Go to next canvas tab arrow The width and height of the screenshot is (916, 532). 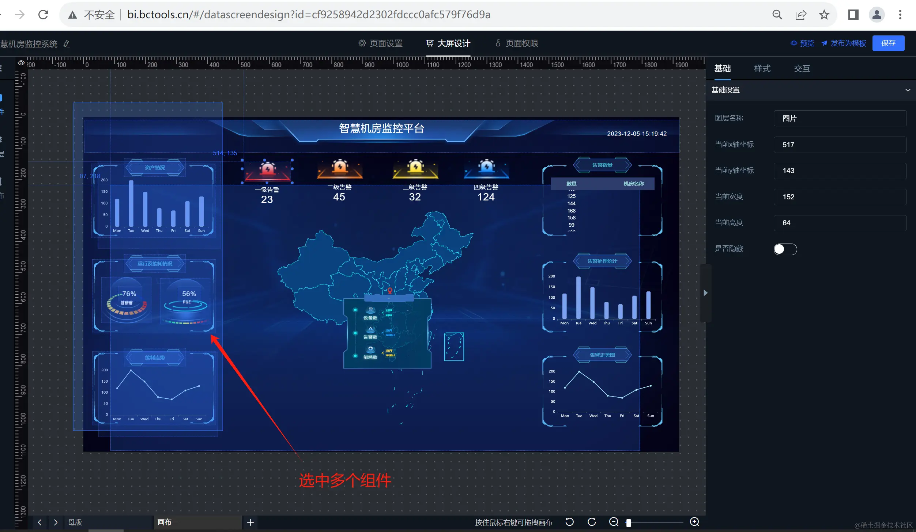pos(56,523)
